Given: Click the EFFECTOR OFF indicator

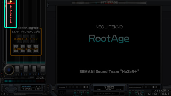Looking at the screenshot, I should (x=106, y=94).
